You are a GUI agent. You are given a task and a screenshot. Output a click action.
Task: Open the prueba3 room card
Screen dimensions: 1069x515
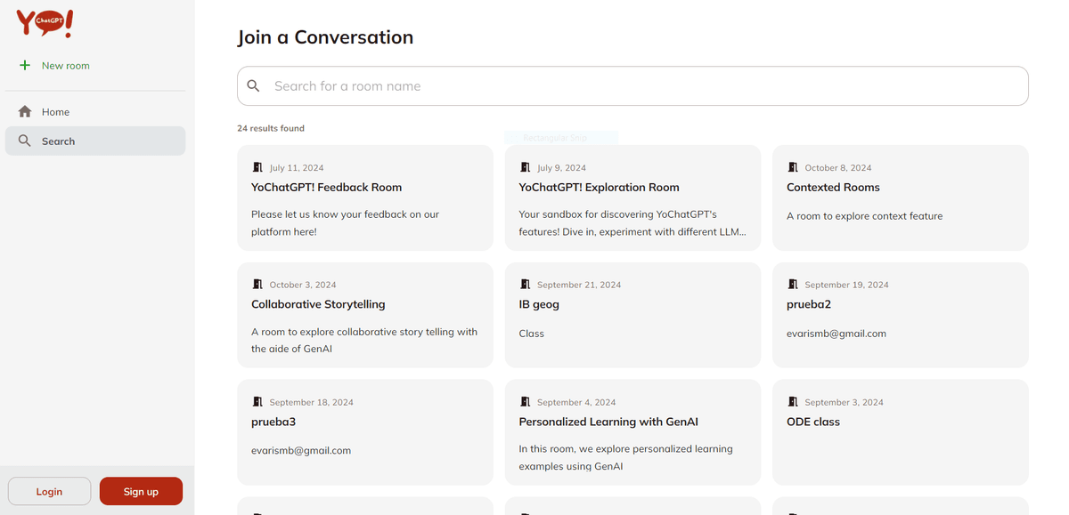pyautogui.click(x=364, y=432)
